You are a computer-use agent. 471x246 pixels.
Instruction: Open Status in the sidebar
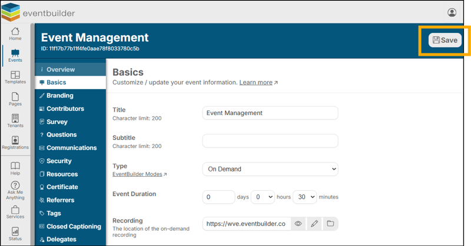click(15, 234)
